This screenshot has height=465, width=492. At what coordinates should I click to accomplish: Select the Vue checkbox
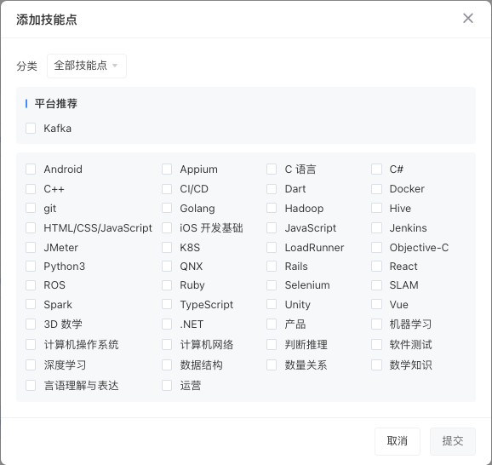click(376, 304)
